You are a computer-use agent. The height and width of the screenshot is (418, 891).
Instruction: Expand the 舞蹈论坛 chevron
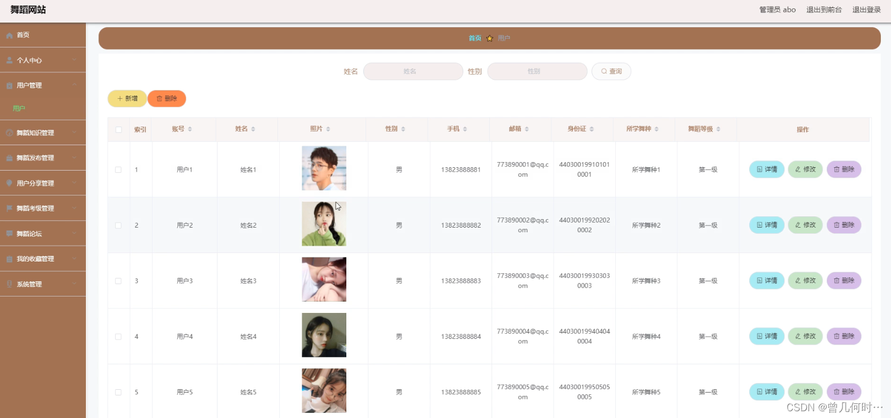tap(75, 233)
